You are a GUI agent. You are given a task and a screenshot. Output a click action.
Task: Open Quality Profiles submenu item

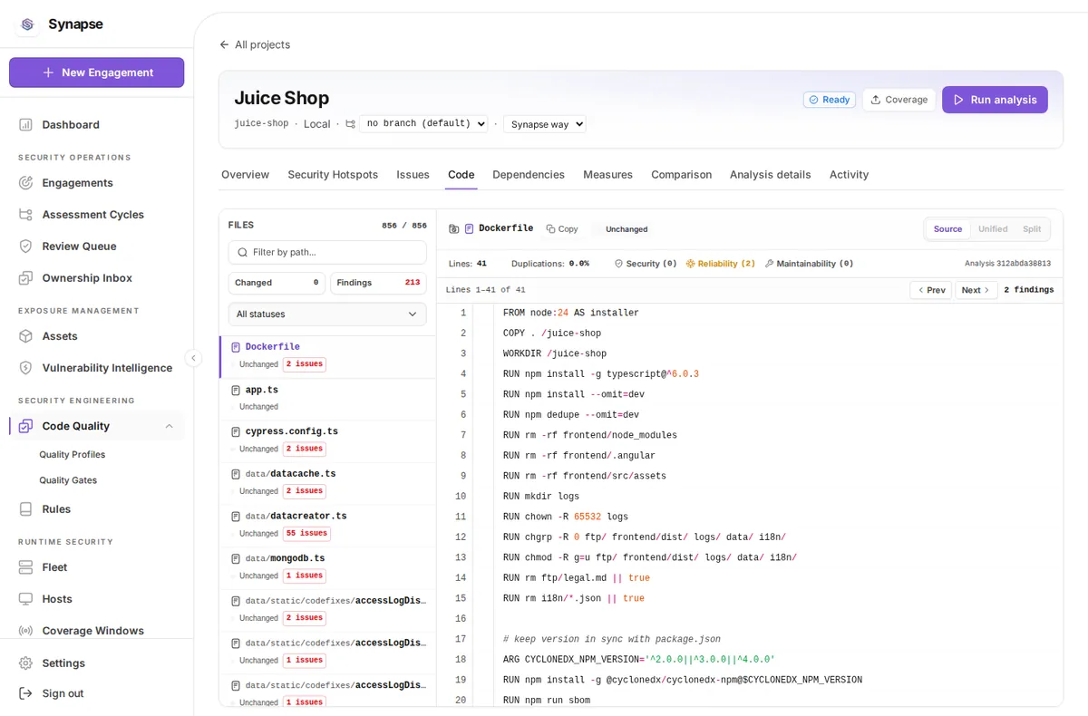coord(73,454)
